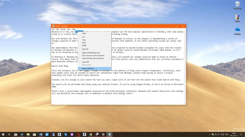245x137 pixels.
Task: Open Action Center notifications icon
Action: pyautogui.click(x=241, y=135)
